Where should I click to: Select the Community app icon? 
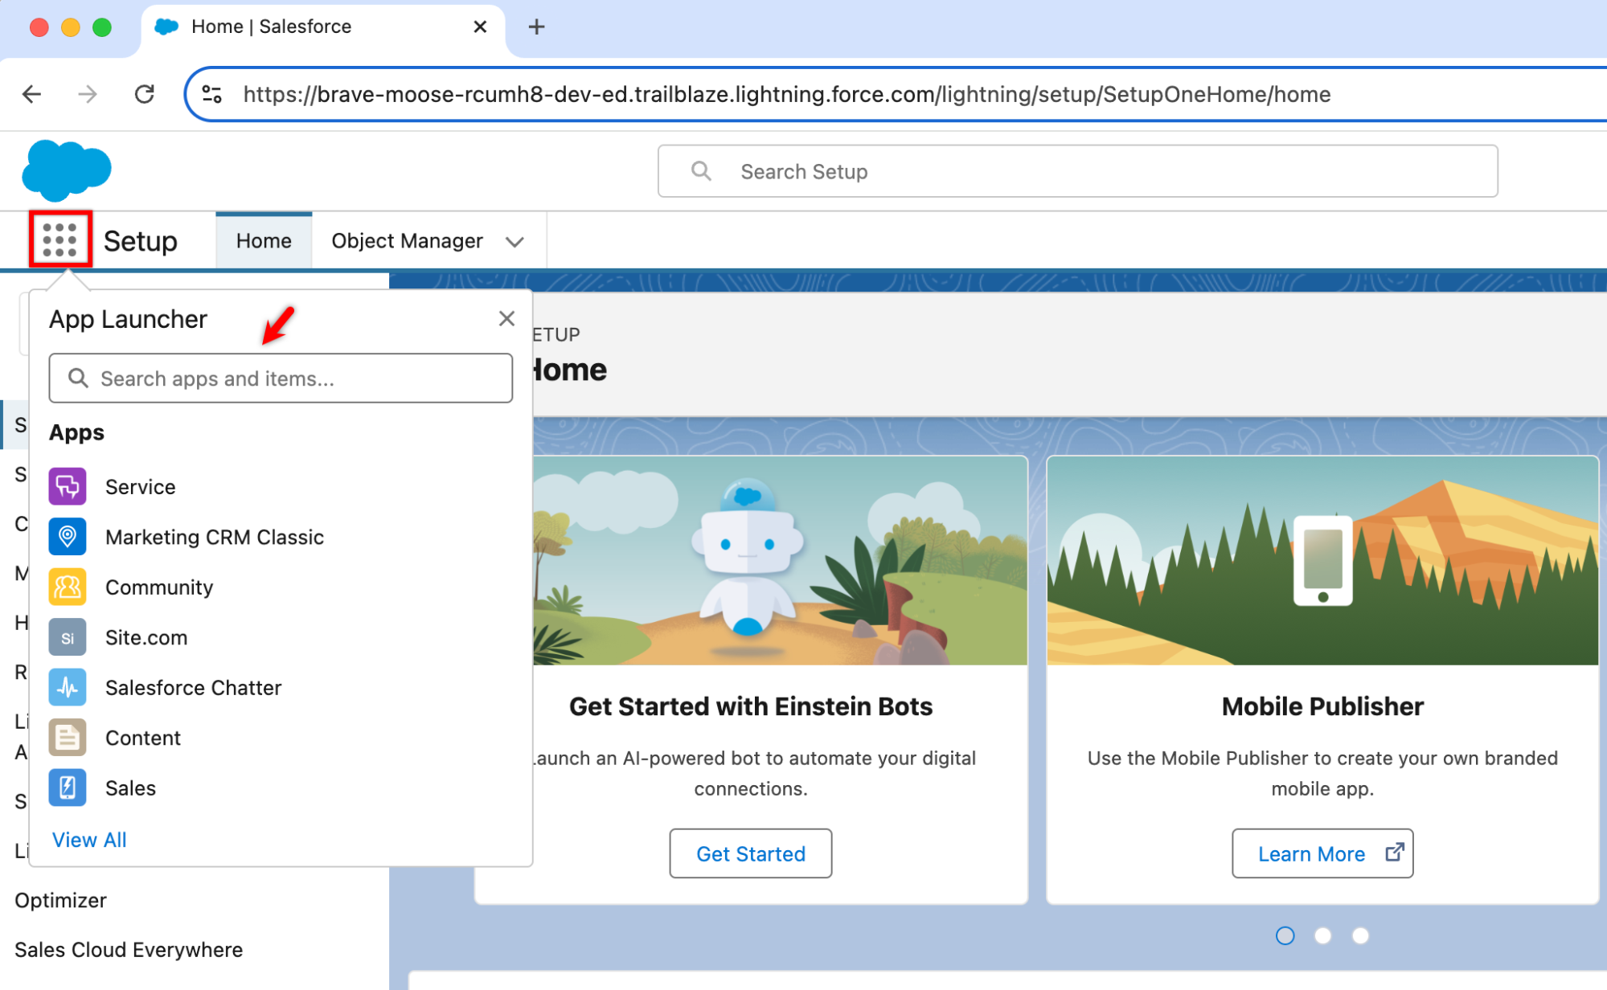point(68,587)
